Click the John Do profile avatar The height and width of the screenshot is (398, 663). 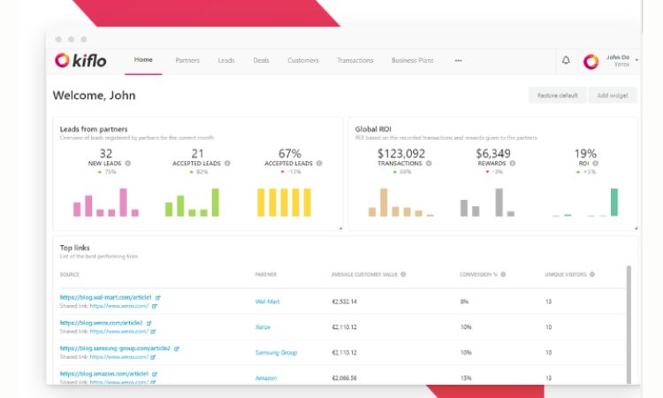591,61
